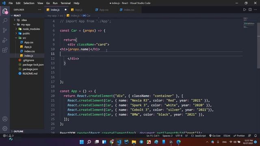The image size is (260, 146).
Task: Click the Run Code play icon
Action: tap(245, 10)
